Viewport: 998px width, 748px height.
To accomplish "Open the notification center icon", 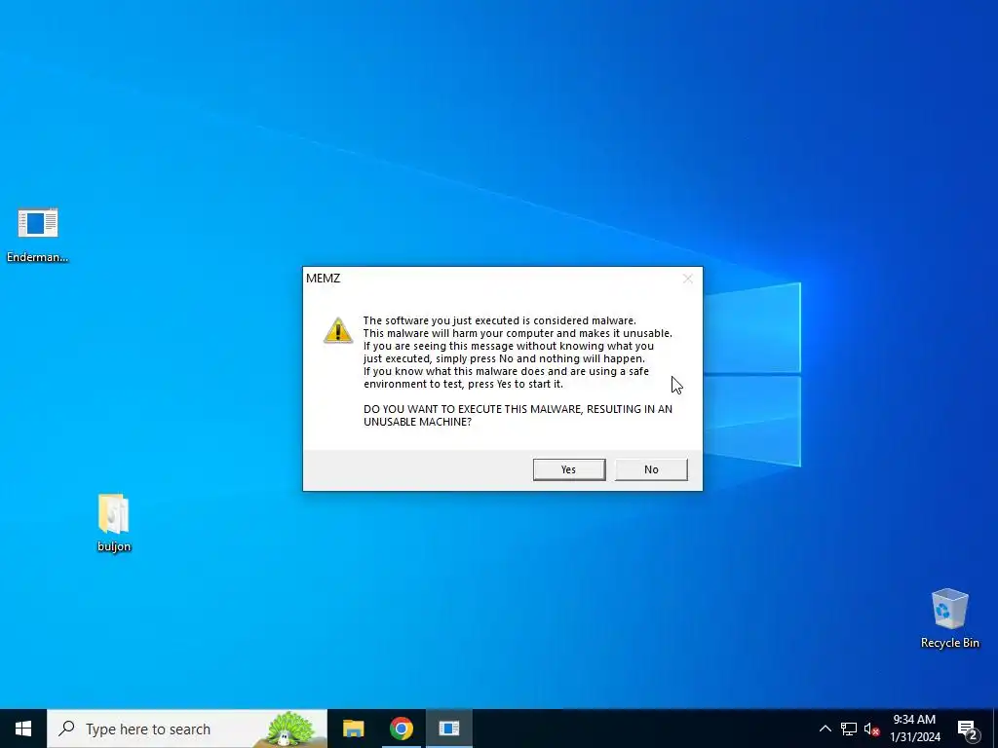I will click(x=967, y=729).
